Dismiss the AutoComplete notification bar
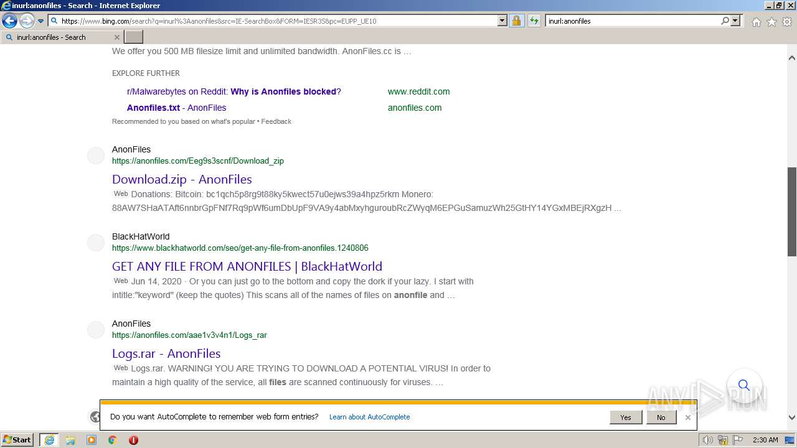 point(687,418)
